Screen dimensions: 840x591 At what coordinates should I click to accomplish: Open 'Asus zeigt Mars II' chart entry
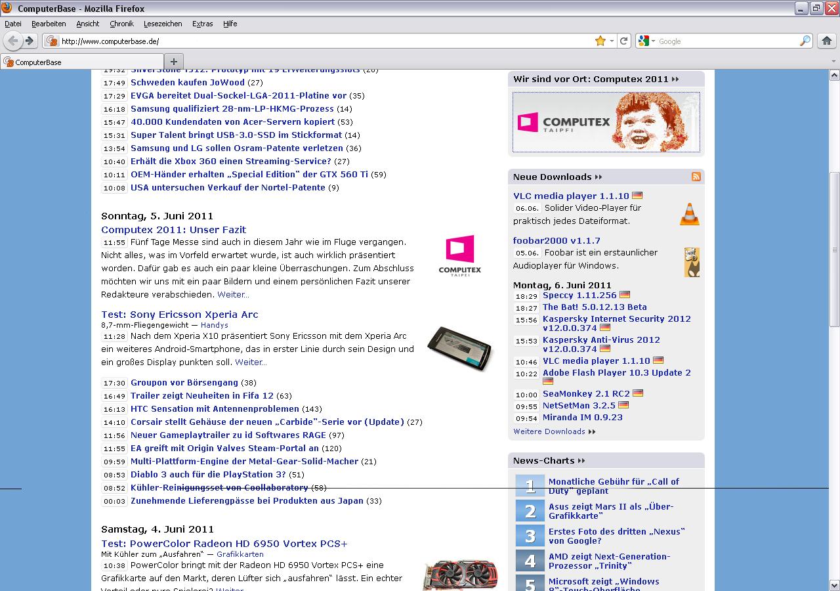pyautogui.click(x=611, y=511)
